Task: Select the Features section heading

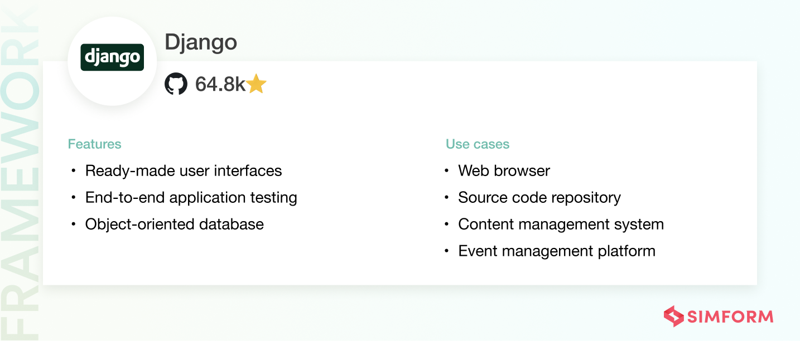Action: pos(94,144)
